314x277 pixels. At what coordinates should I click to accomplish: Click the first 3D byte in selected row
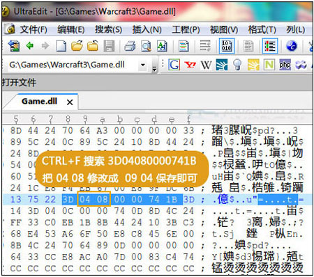68,199
